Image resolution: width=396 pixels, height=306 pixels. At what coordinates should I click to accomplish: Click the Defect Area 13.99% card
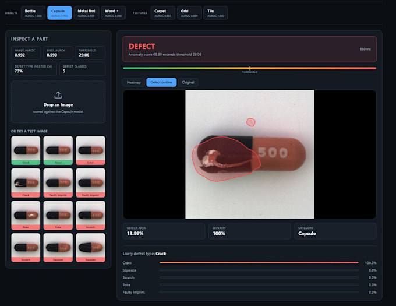pos(164,231)
